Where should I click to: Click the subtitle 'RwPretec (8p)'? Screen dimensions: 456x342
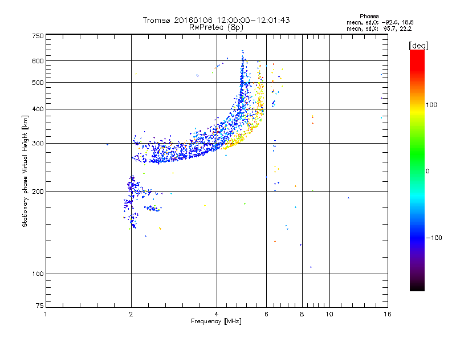(216, 27)
